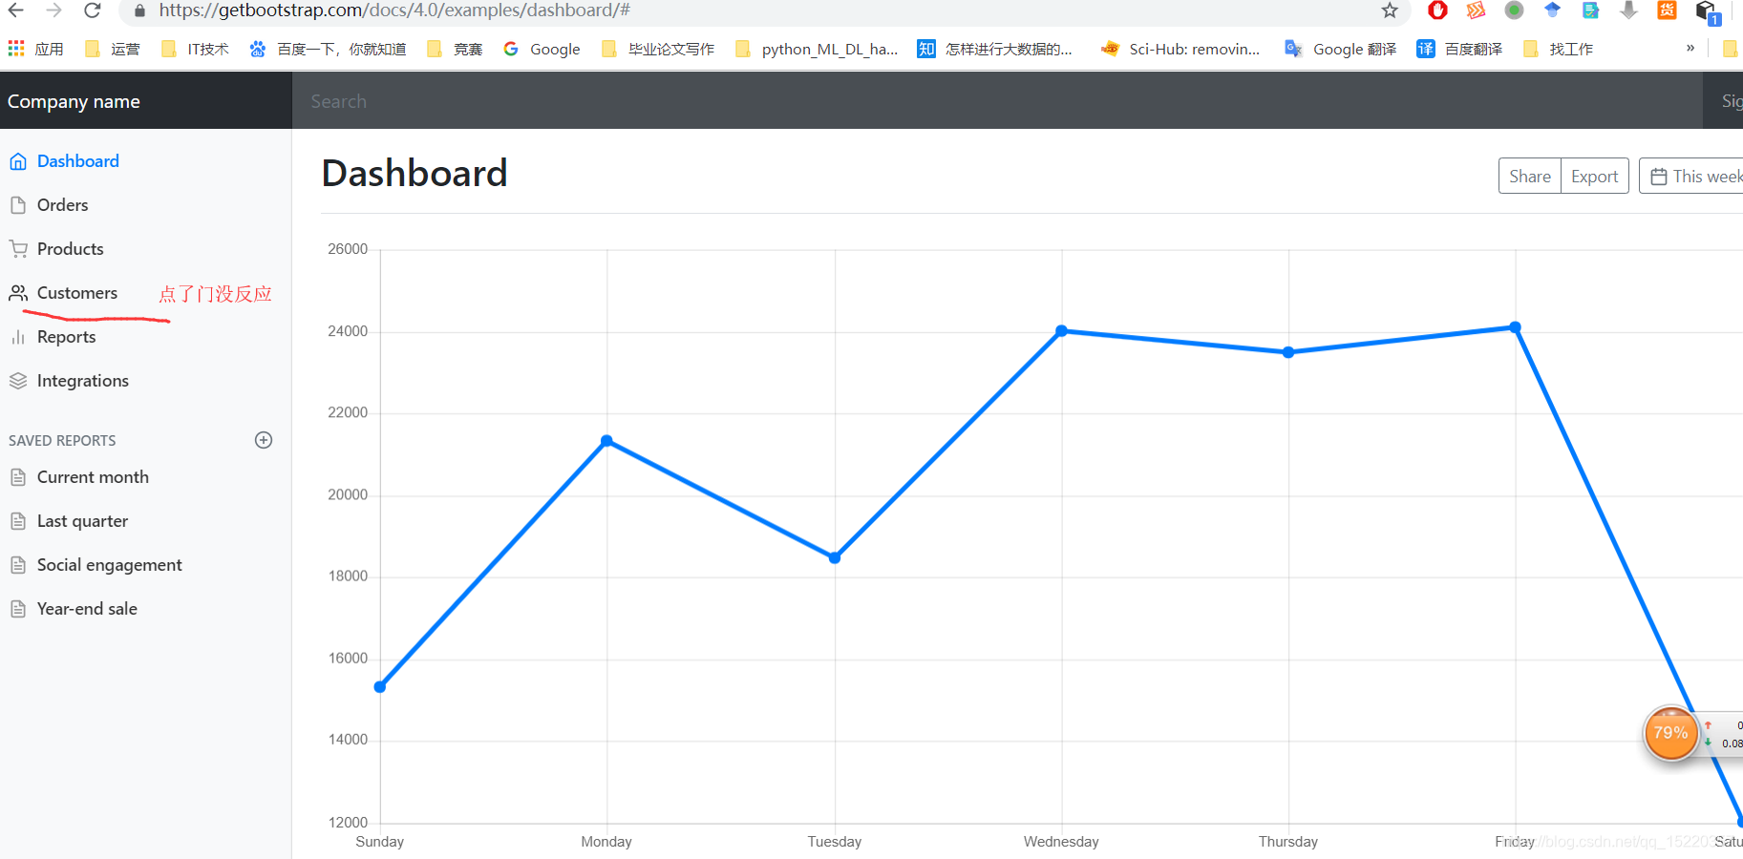The image size is (1743, 859).
Task: Click the Wednesday data point on chart
Action: pos(1061,331)
